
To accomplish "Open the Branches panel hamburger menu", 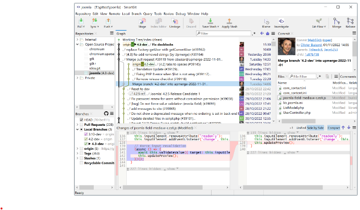I will (x=112, y=114).
